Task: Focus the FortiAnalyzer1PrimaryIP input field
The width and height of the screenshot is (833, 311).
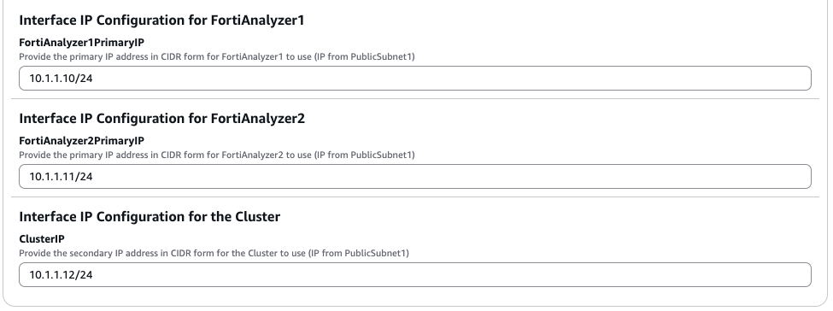Action: tap(415, 78)
